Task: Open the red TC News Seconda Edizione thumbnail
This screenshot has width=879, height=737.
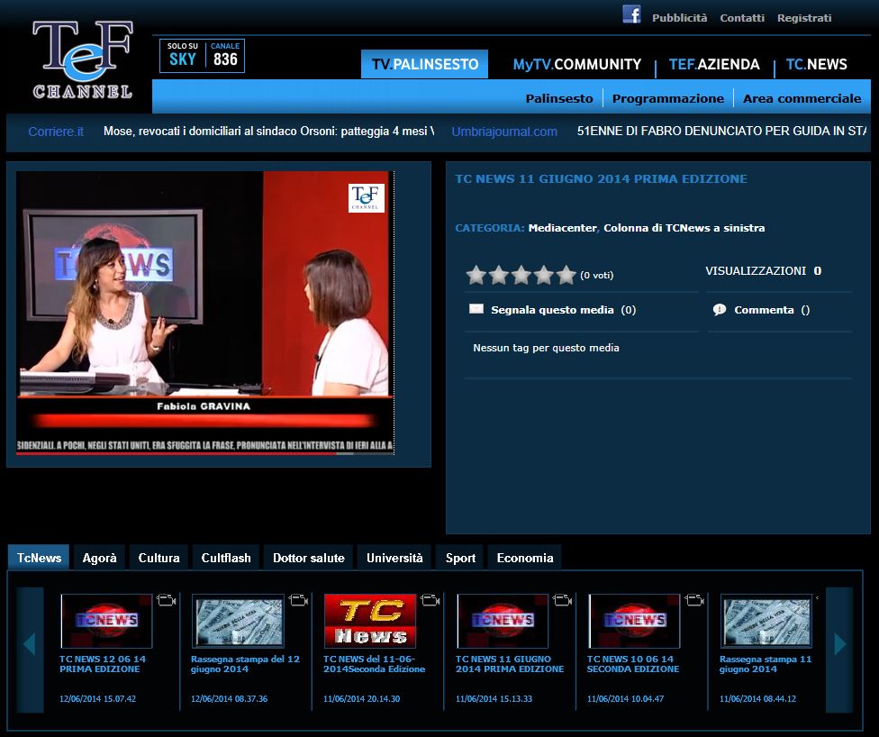Action: [x=370, y=621]
